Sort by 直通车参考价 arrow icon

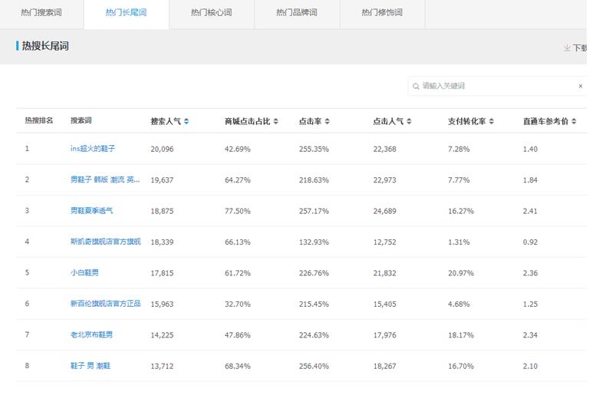[x=574, y=121]
